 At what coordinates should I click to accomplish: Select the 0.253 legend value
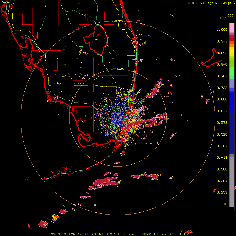click(222, 192)
